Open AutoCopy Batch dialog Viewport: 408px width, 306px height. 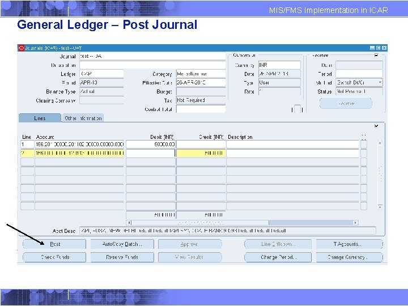click(x=122, y=244)
